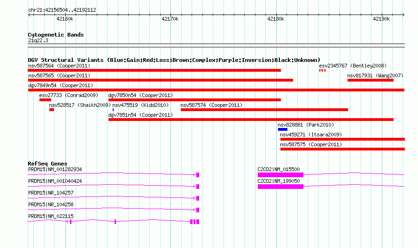This screenshot has height=248, width=418.
Task: Open PRDM15|NM_022115 transcript label
Action: pos(51,216)
